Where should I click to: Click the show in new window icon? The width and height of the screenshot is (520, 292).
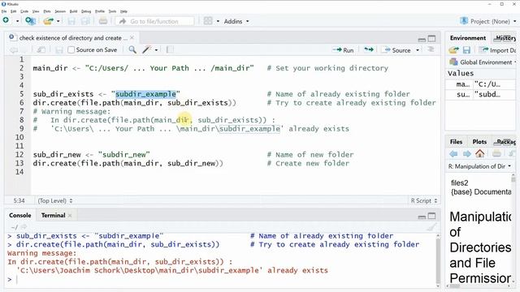tap(41, 50)
